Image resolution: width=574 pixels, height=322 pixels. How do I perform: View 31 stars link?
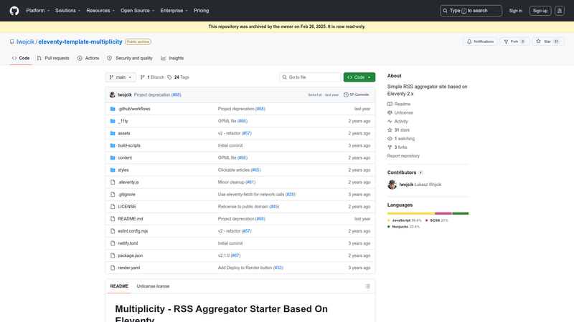pos(398,130)
